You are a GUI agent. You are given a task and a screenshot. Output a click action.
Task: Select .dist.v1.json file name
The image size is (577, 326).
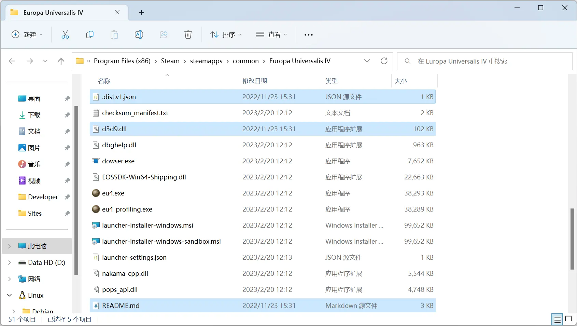click(x=119, y=97)
